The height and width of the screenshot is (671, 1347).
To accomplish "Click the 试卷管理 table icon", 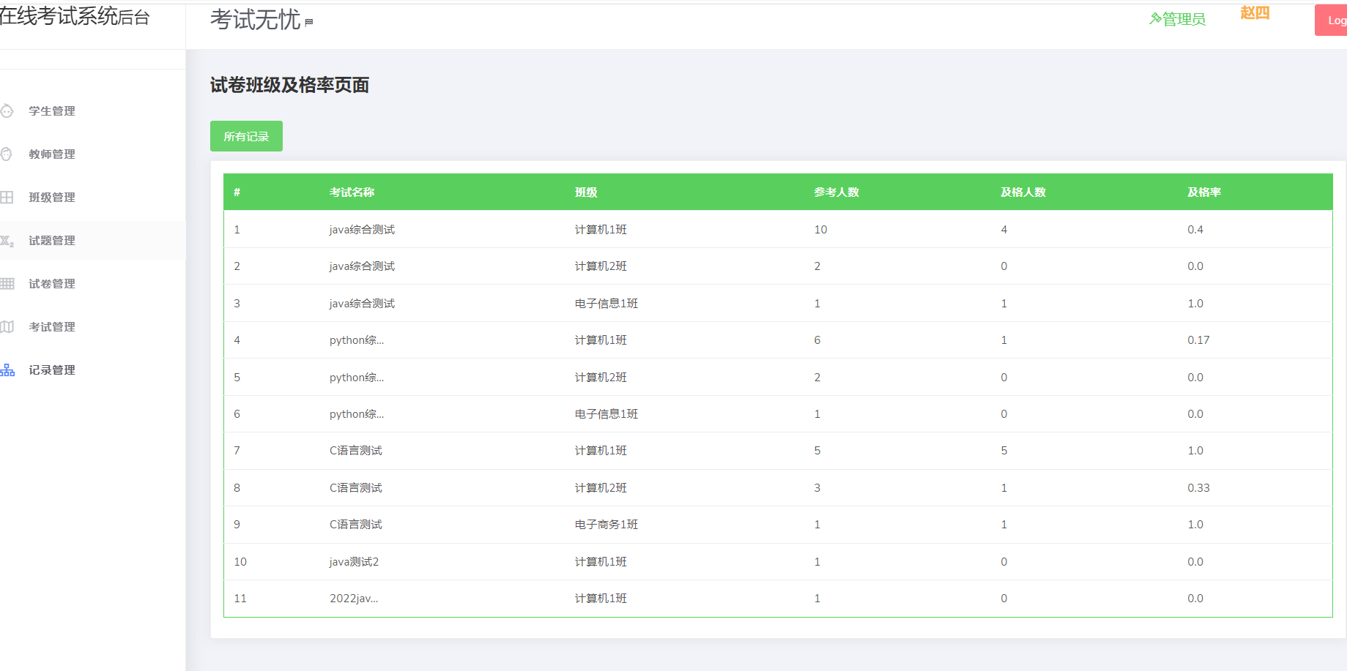I will tap(7, 284).
